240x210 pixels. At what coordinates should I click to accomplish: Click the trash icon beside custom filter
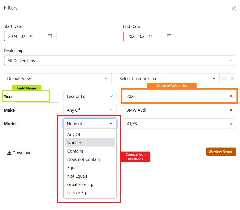232,79
